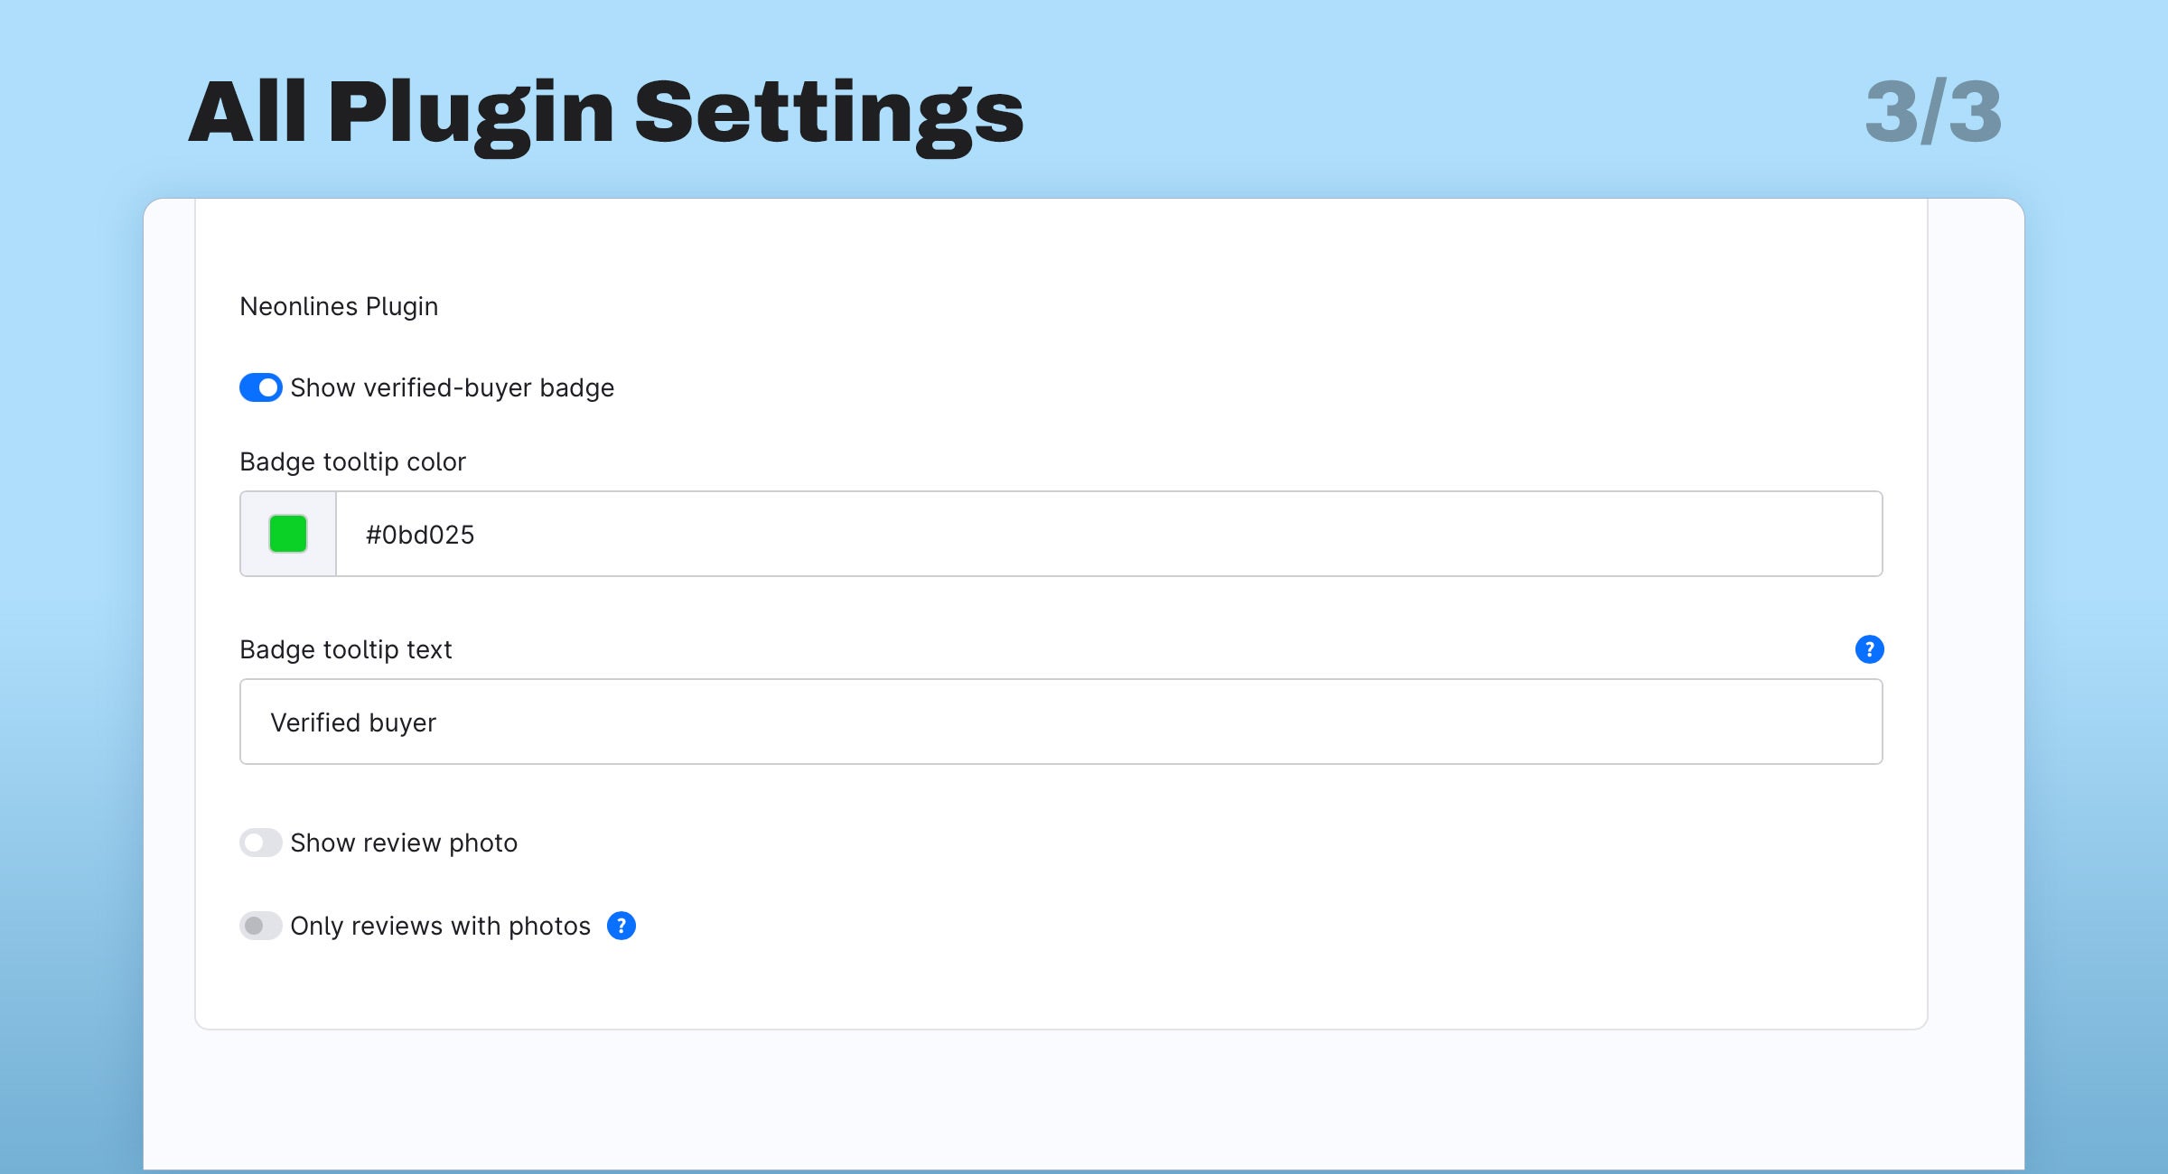
Task: Click help icon beside Only reviews with photos
Action: [621, 926]
